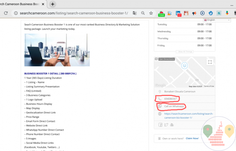Viewport: 236px width, 151px height.
Task: Click the floppy disk save extension icon
Action: tap(186, 13)
